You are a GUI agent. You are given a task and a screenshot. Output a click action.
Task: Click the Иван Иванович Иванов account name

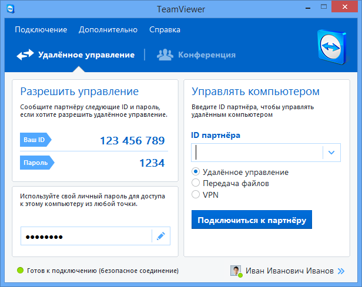point(289,271)
